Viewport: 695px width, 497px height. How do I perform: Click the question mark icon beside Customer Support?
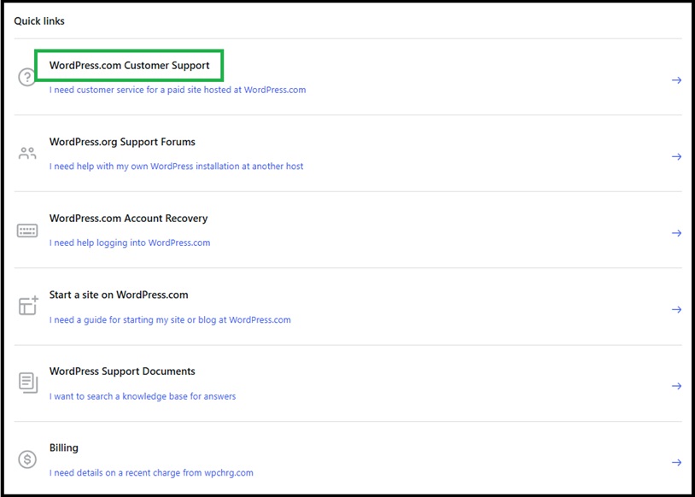pos(27,77)
